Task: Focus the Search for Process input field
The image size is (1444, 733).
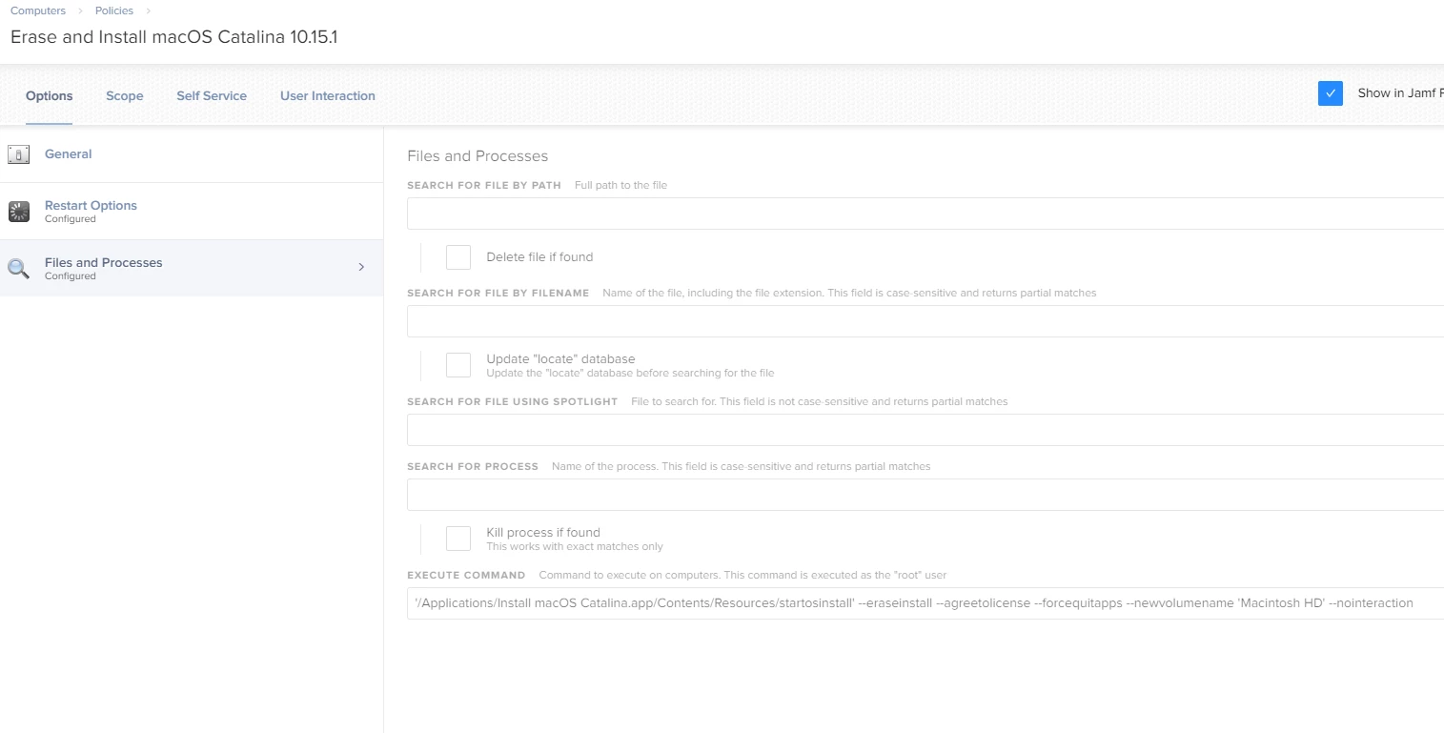Action: tap(925, 495)
